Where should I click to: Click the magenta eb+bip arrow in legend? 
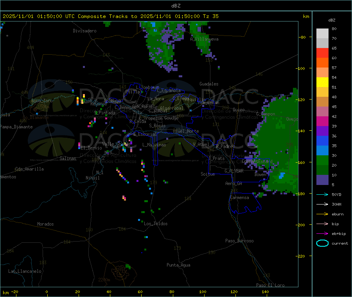click(322, 234)
